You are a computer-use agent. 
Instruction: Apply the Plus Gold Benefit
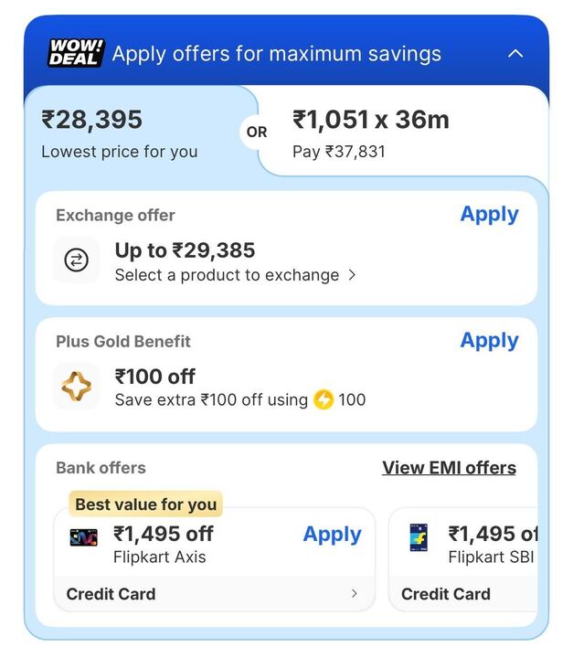(x=489, y=341)
